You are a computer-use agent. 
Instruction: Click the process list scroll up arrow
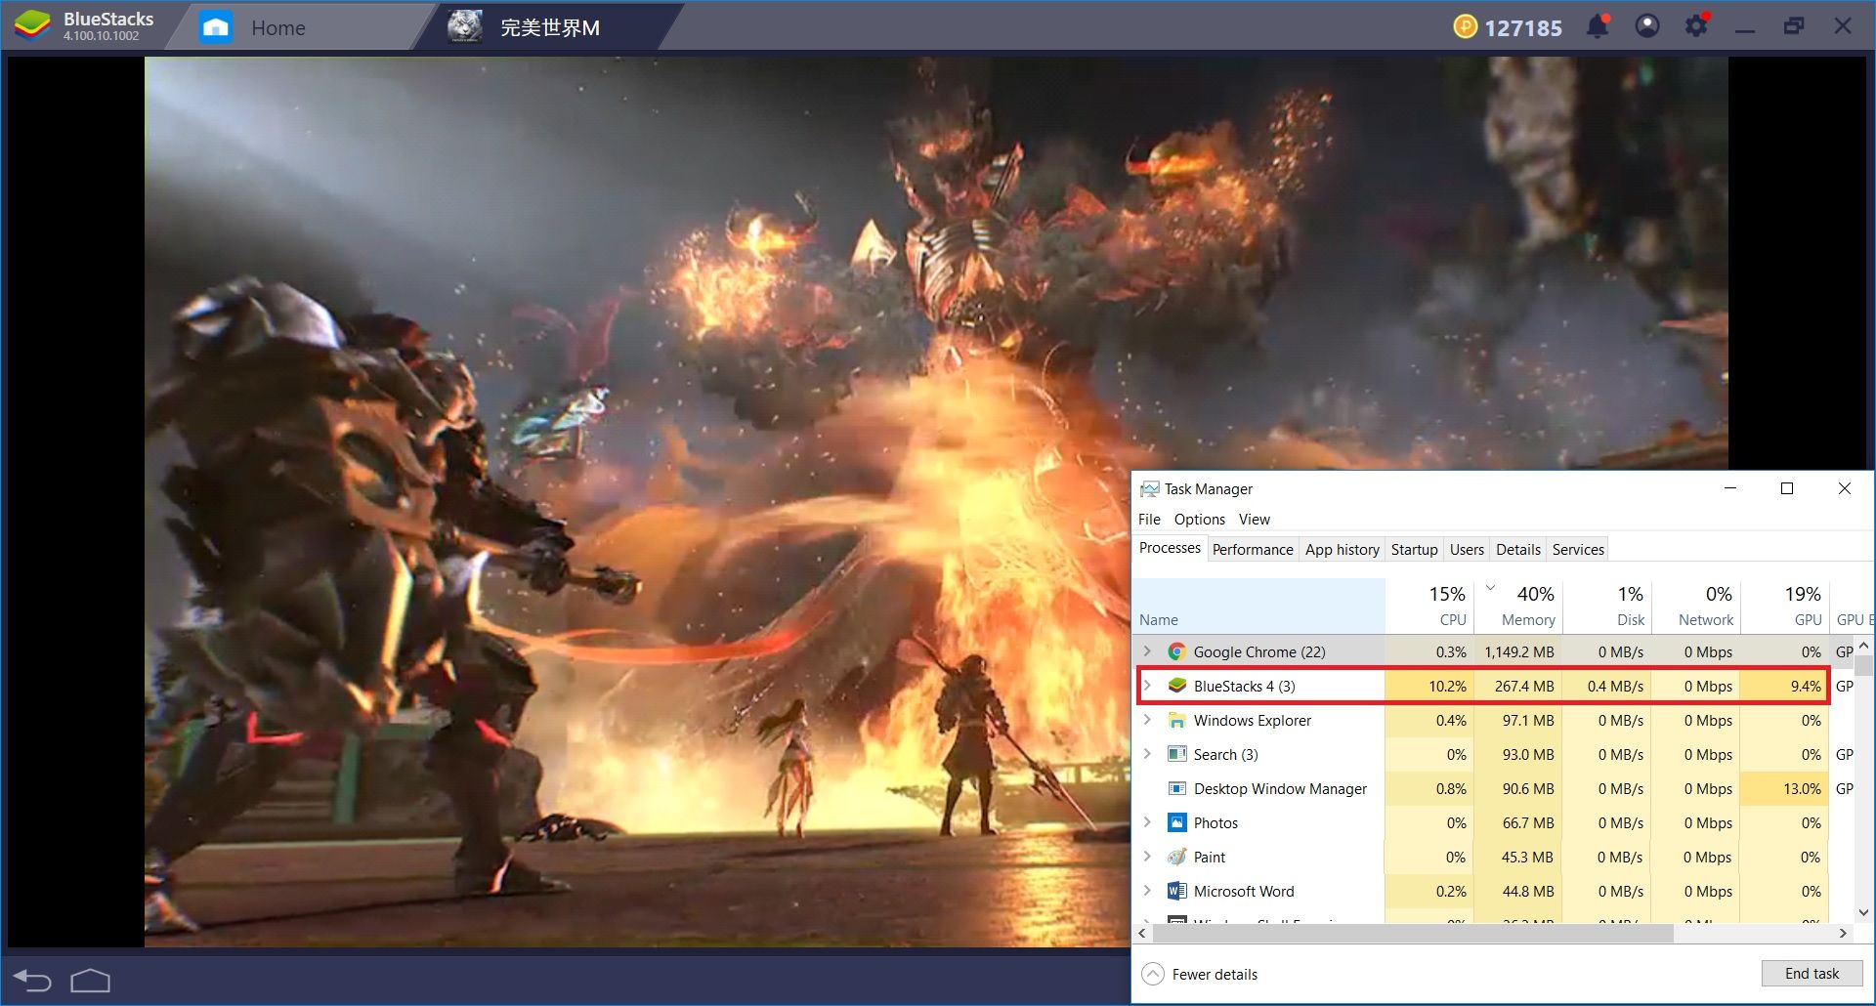[1863, 646]
